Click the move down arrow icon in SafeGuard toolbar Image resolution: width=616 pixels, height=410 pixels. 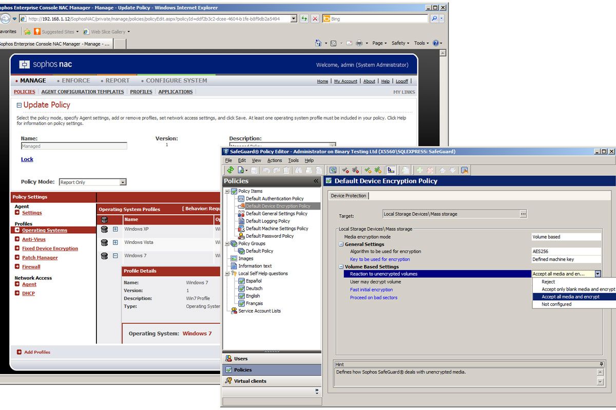coord(452,170)
